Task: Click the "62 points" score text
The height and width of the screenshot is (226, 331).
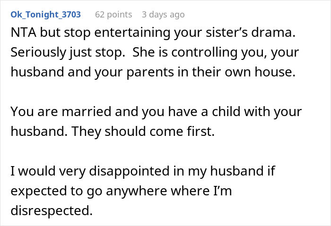Action: click(x=113, y=15)
